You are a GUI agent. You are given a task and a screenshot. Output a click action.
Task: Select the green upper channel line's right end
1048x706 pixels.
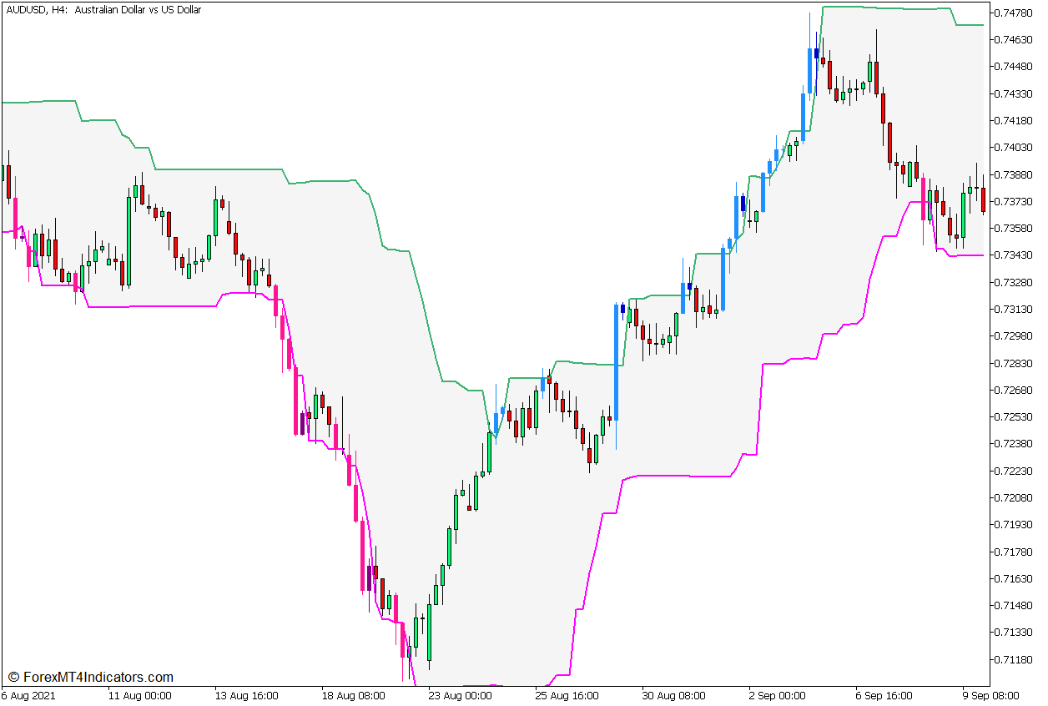pos(981,25)
